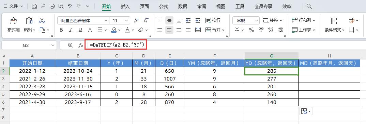
Task: Apply currency format with ¥ icon
Action: click(x=237, y=30)
